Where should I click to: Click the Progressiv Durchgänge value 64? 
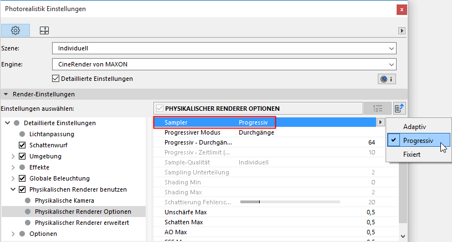[372, 142]
